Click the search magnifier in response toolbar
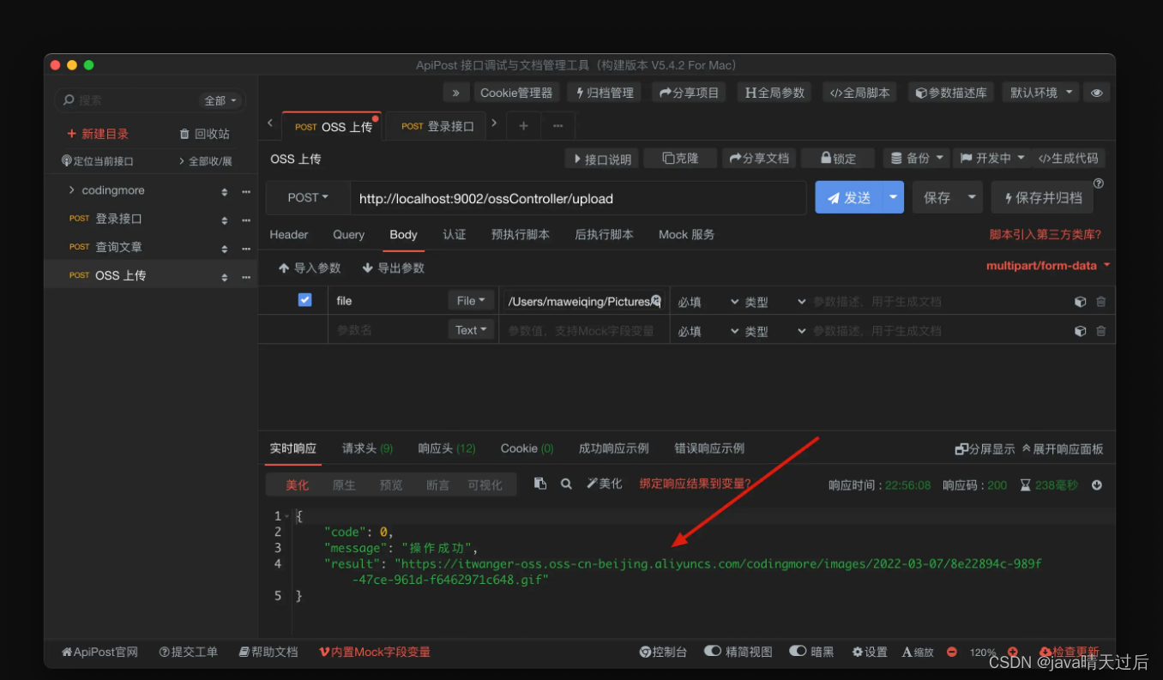Image resolution: width=1163 pixels, height=680 pixels. coord(566,484)
